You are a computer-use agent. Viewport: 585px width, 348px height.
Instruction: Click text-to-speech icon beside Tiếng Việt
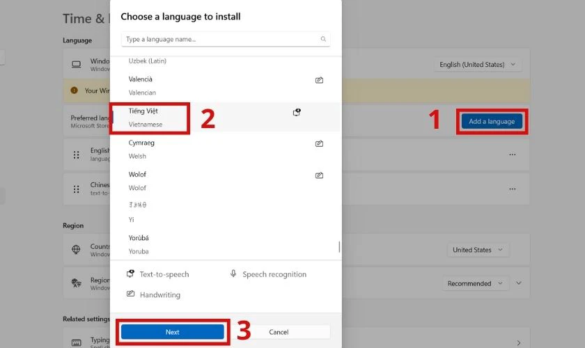(x=297, y=112)
